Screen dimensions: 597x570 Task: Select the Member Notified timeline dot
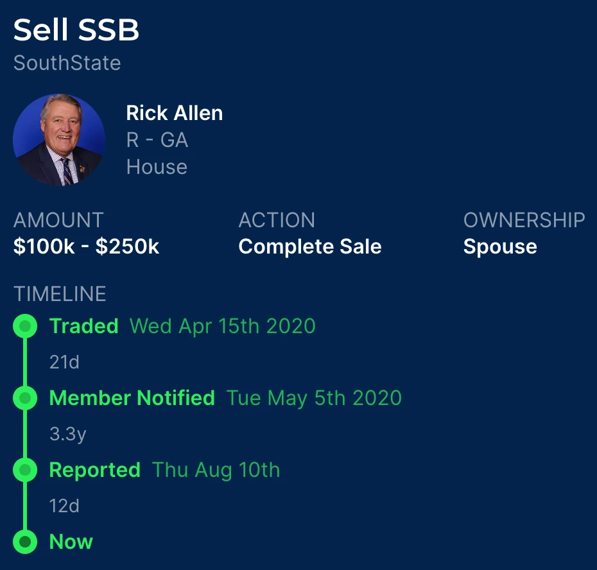(26, 398)
